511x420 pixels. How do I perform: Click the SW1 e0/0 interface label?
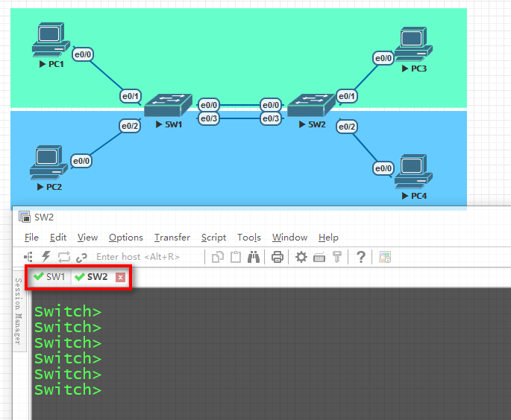pyautogui.click(x=209, y=105)
